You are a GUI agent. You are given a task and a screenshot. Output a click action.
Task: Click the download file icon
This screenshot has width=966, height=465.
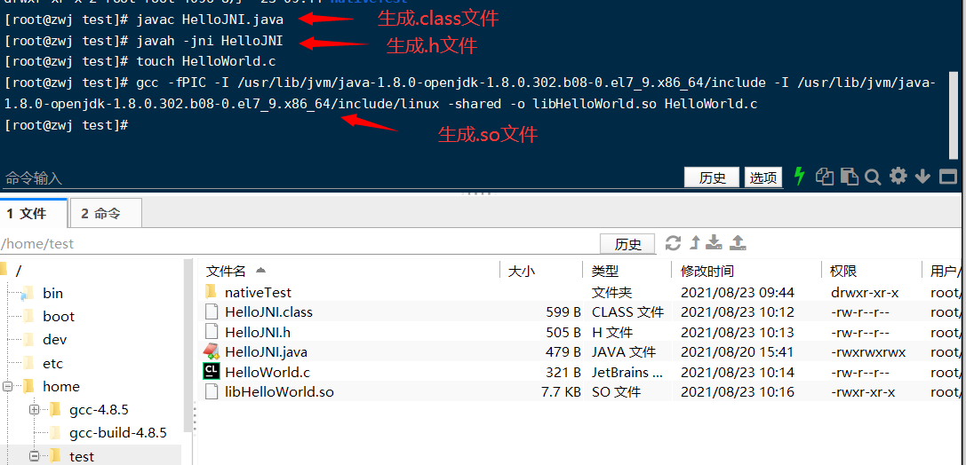pyautogui.click(x=714, y=242)
